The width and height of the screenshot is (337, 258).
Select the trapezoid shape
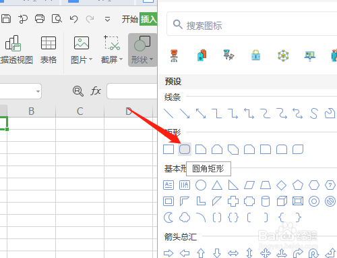click(x=266, y=185)
